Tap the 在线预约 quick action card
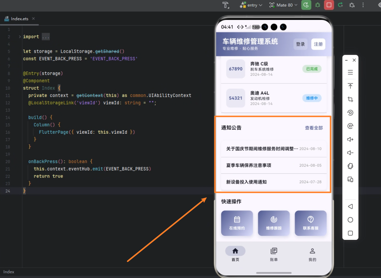Screen dimensions: 381x278 237,223
